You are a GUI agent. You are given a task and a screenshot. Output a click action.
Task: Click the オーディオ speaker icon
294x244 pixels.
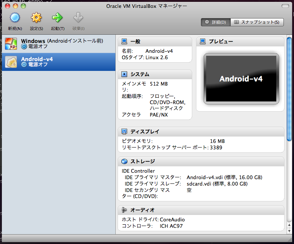coord(124,210)
